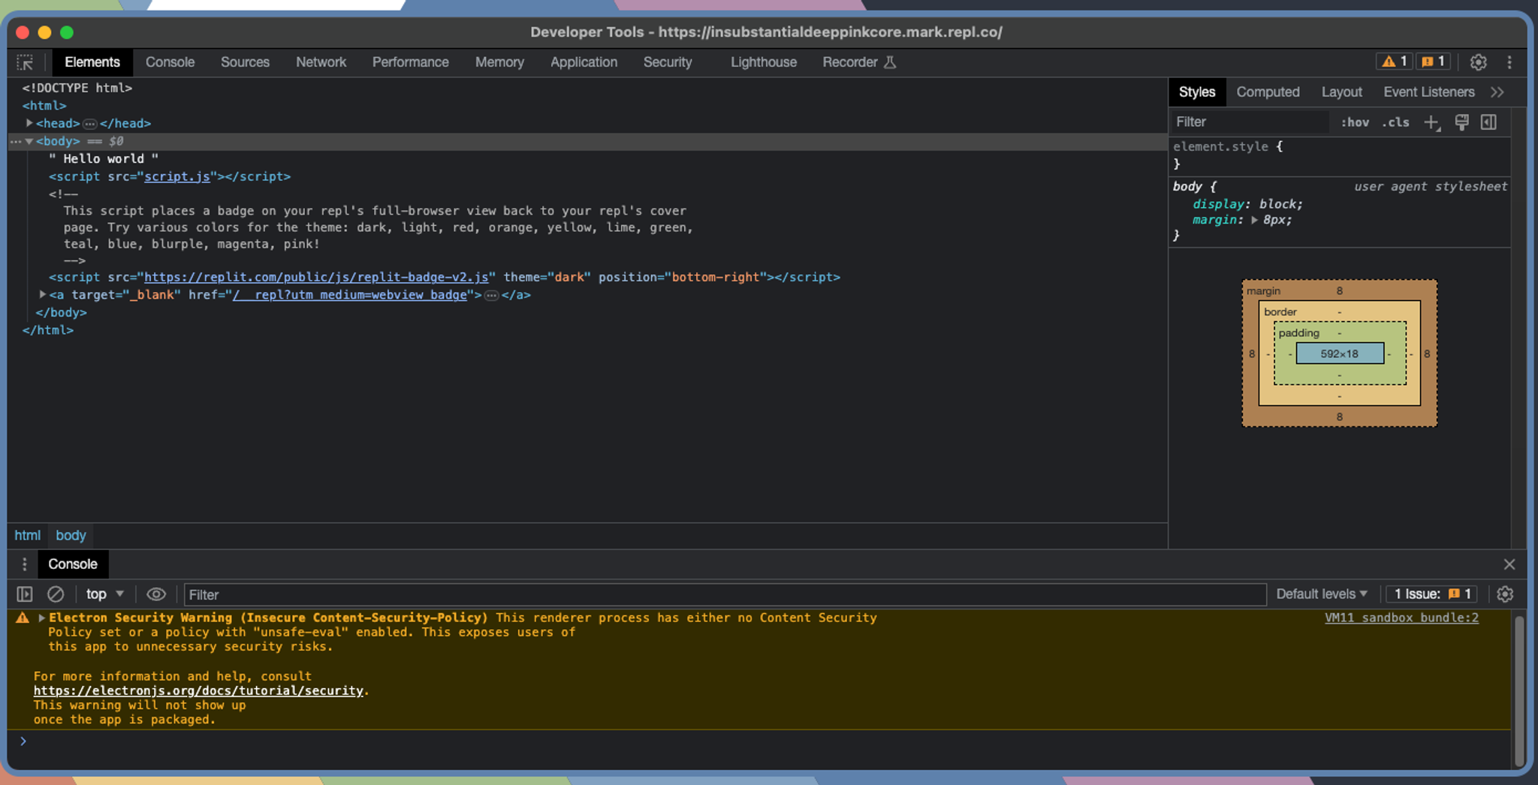1538x785 pixels.
Task: Open the Default levels dropdown
Action: pyautogui.click(x=1321, y=594)
